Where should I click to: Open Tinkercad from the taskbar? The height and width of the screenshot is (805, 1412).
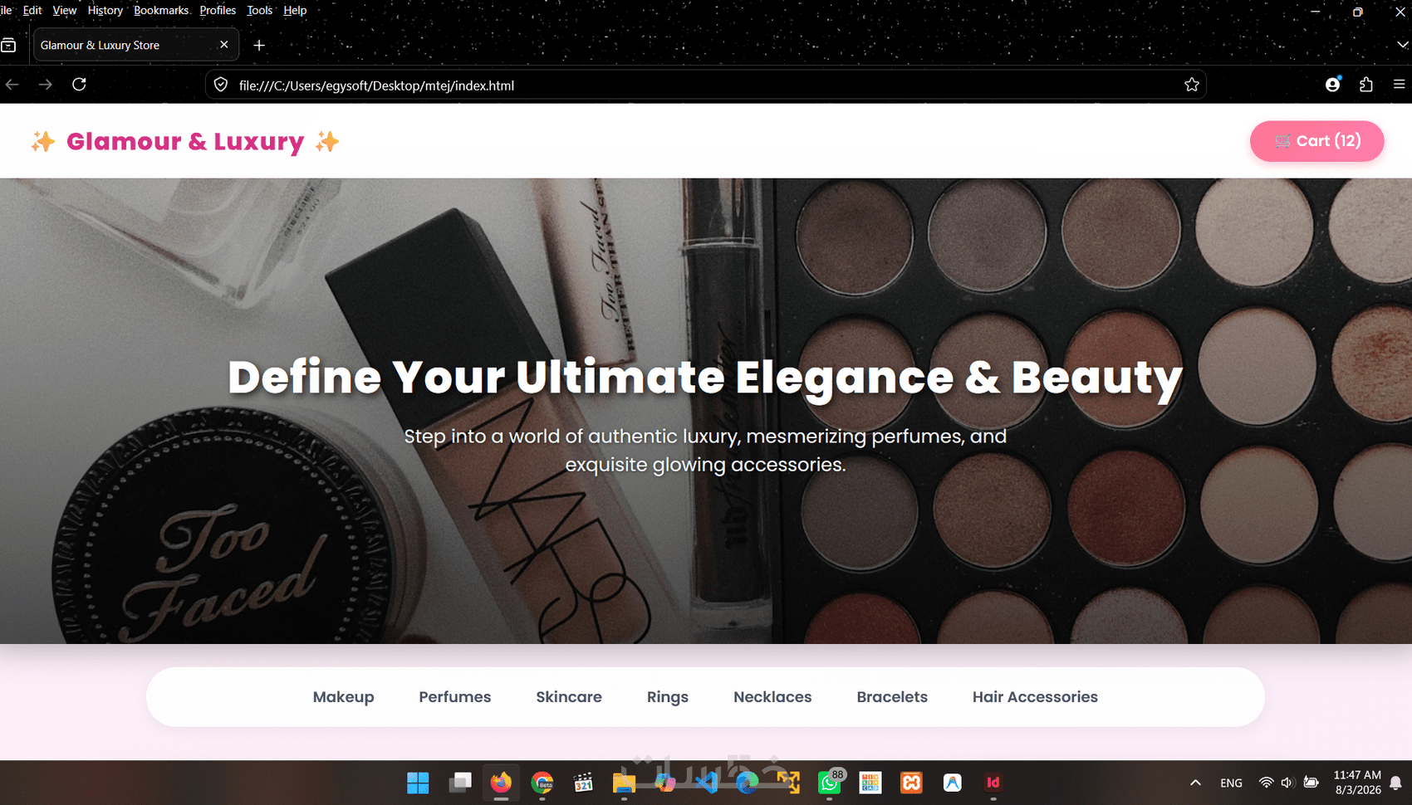(x=870, y=783)
